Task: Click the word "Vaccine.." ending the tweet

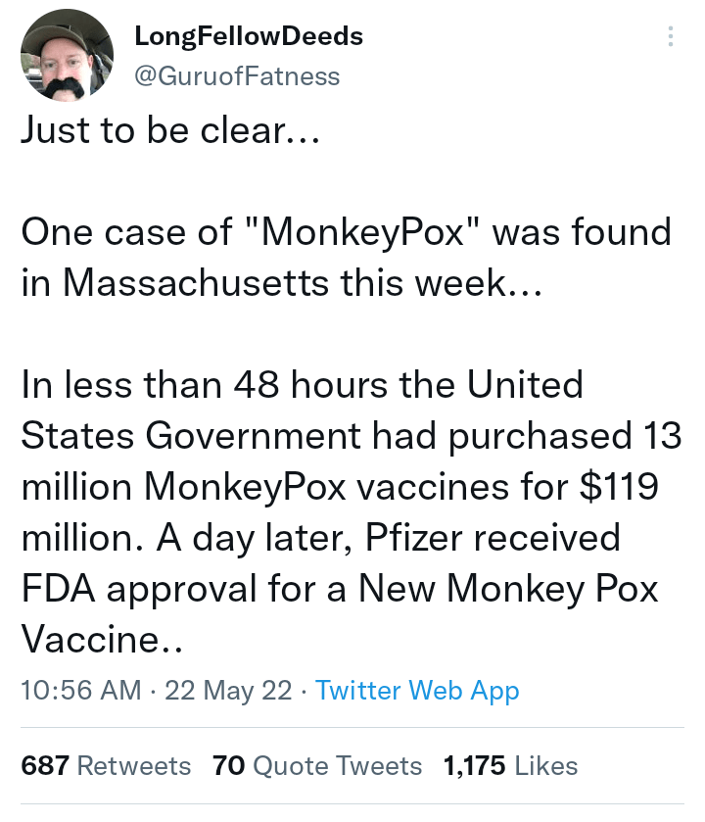Action: pos(103,640)
